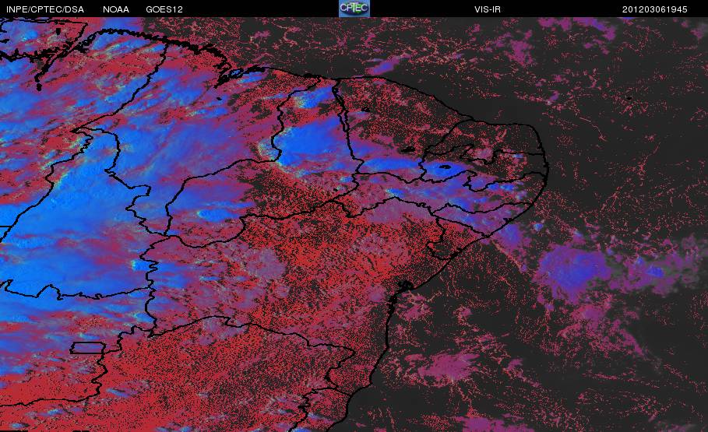Click the CPTEC logo in header

[354, 9]
